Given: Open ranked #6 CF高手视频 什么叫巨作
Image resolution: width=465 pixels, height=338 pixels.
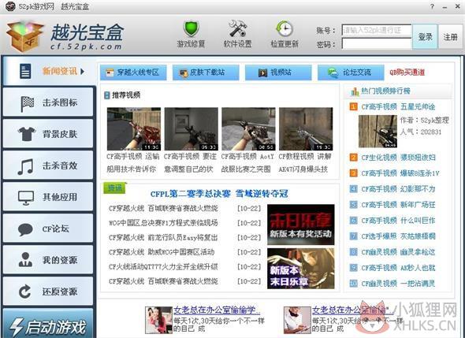Looking at the screenshot, I should pos(398,221).
